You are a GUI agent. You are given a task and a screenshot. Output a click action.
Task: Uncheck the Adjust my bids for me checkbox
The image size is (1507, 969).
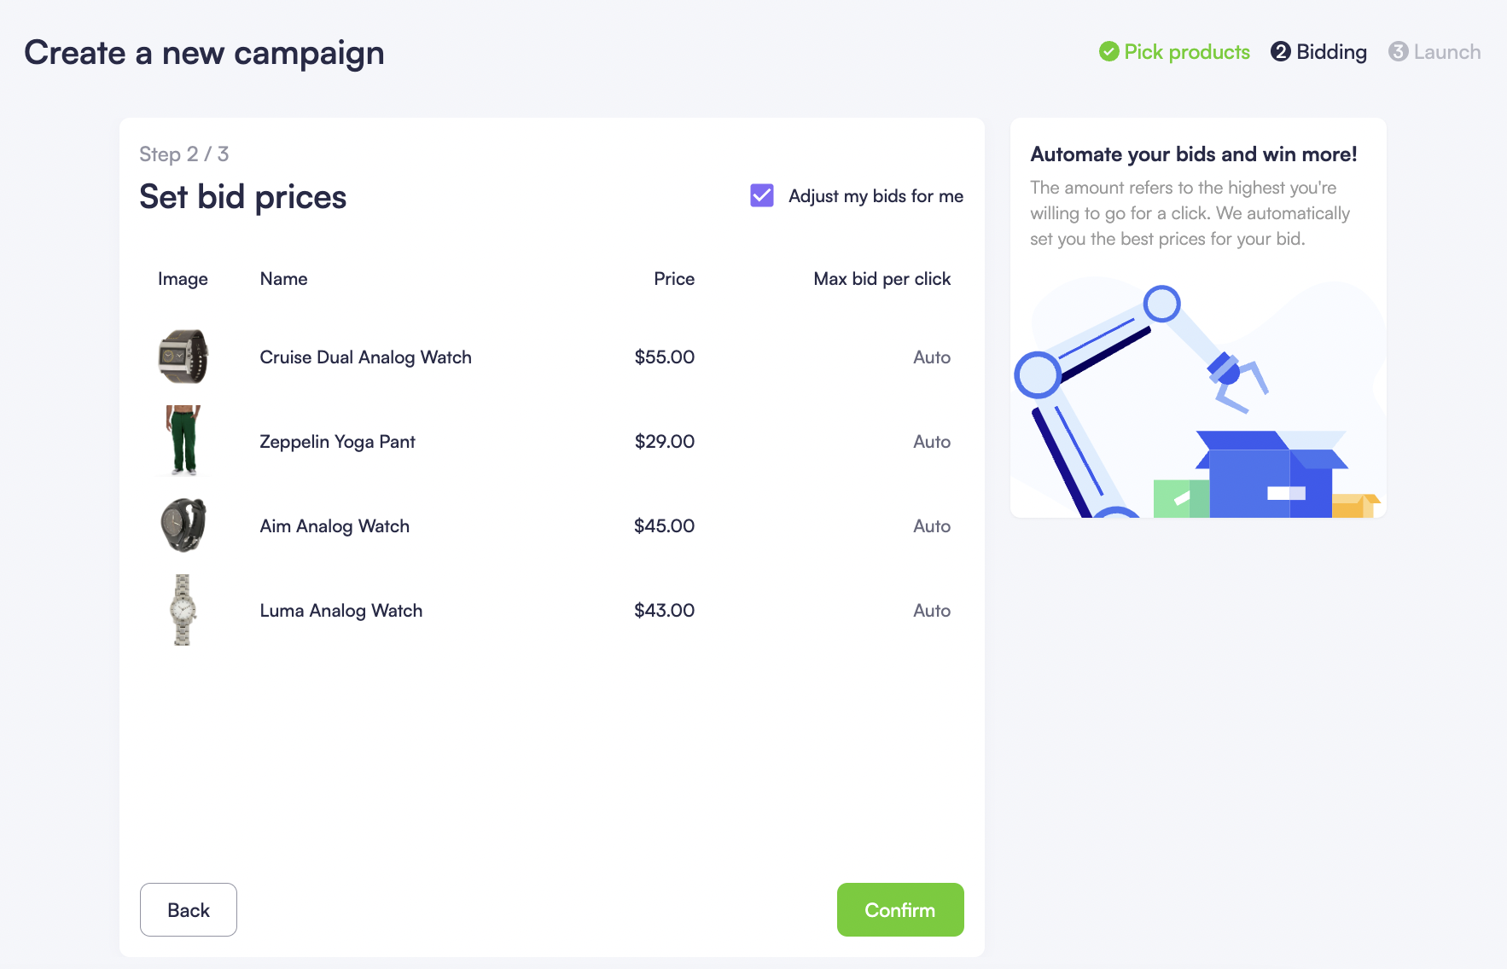tap(762, 196)
